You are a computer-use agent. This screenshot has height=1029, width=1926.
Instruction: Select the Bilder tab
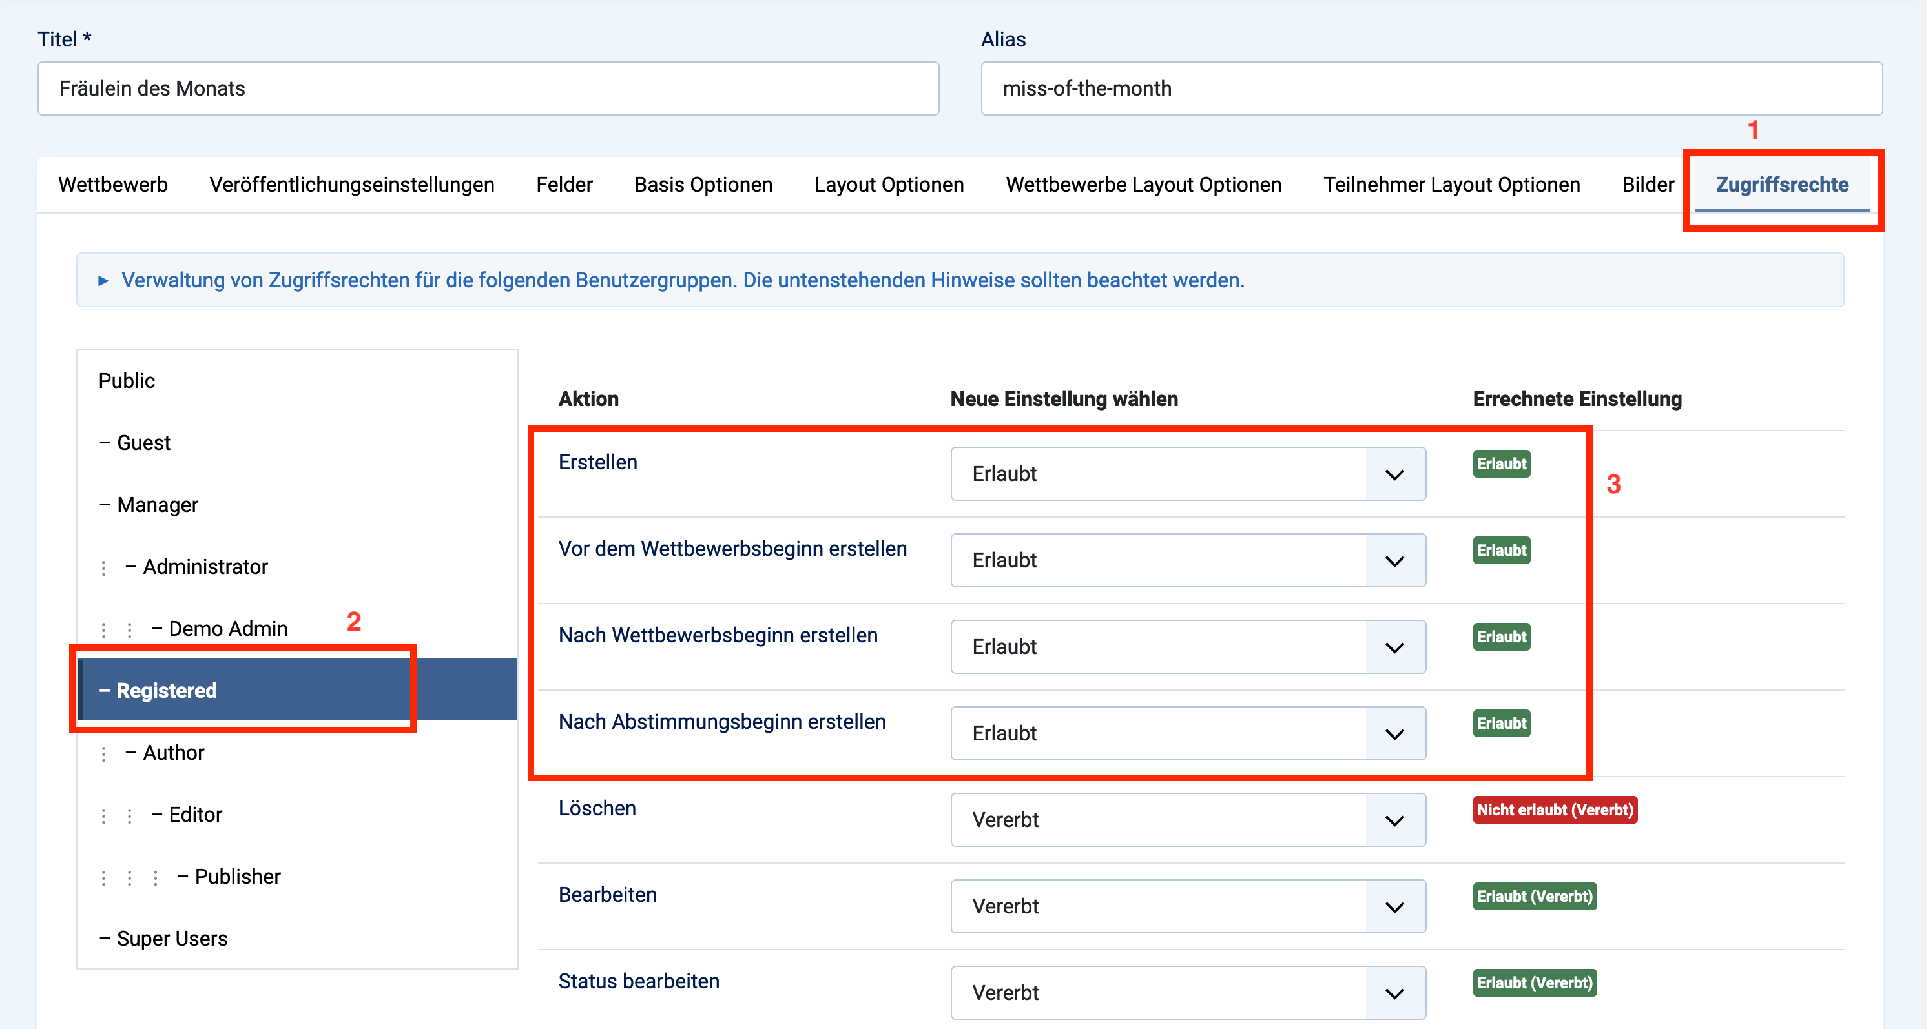[x=1647, y=185]
